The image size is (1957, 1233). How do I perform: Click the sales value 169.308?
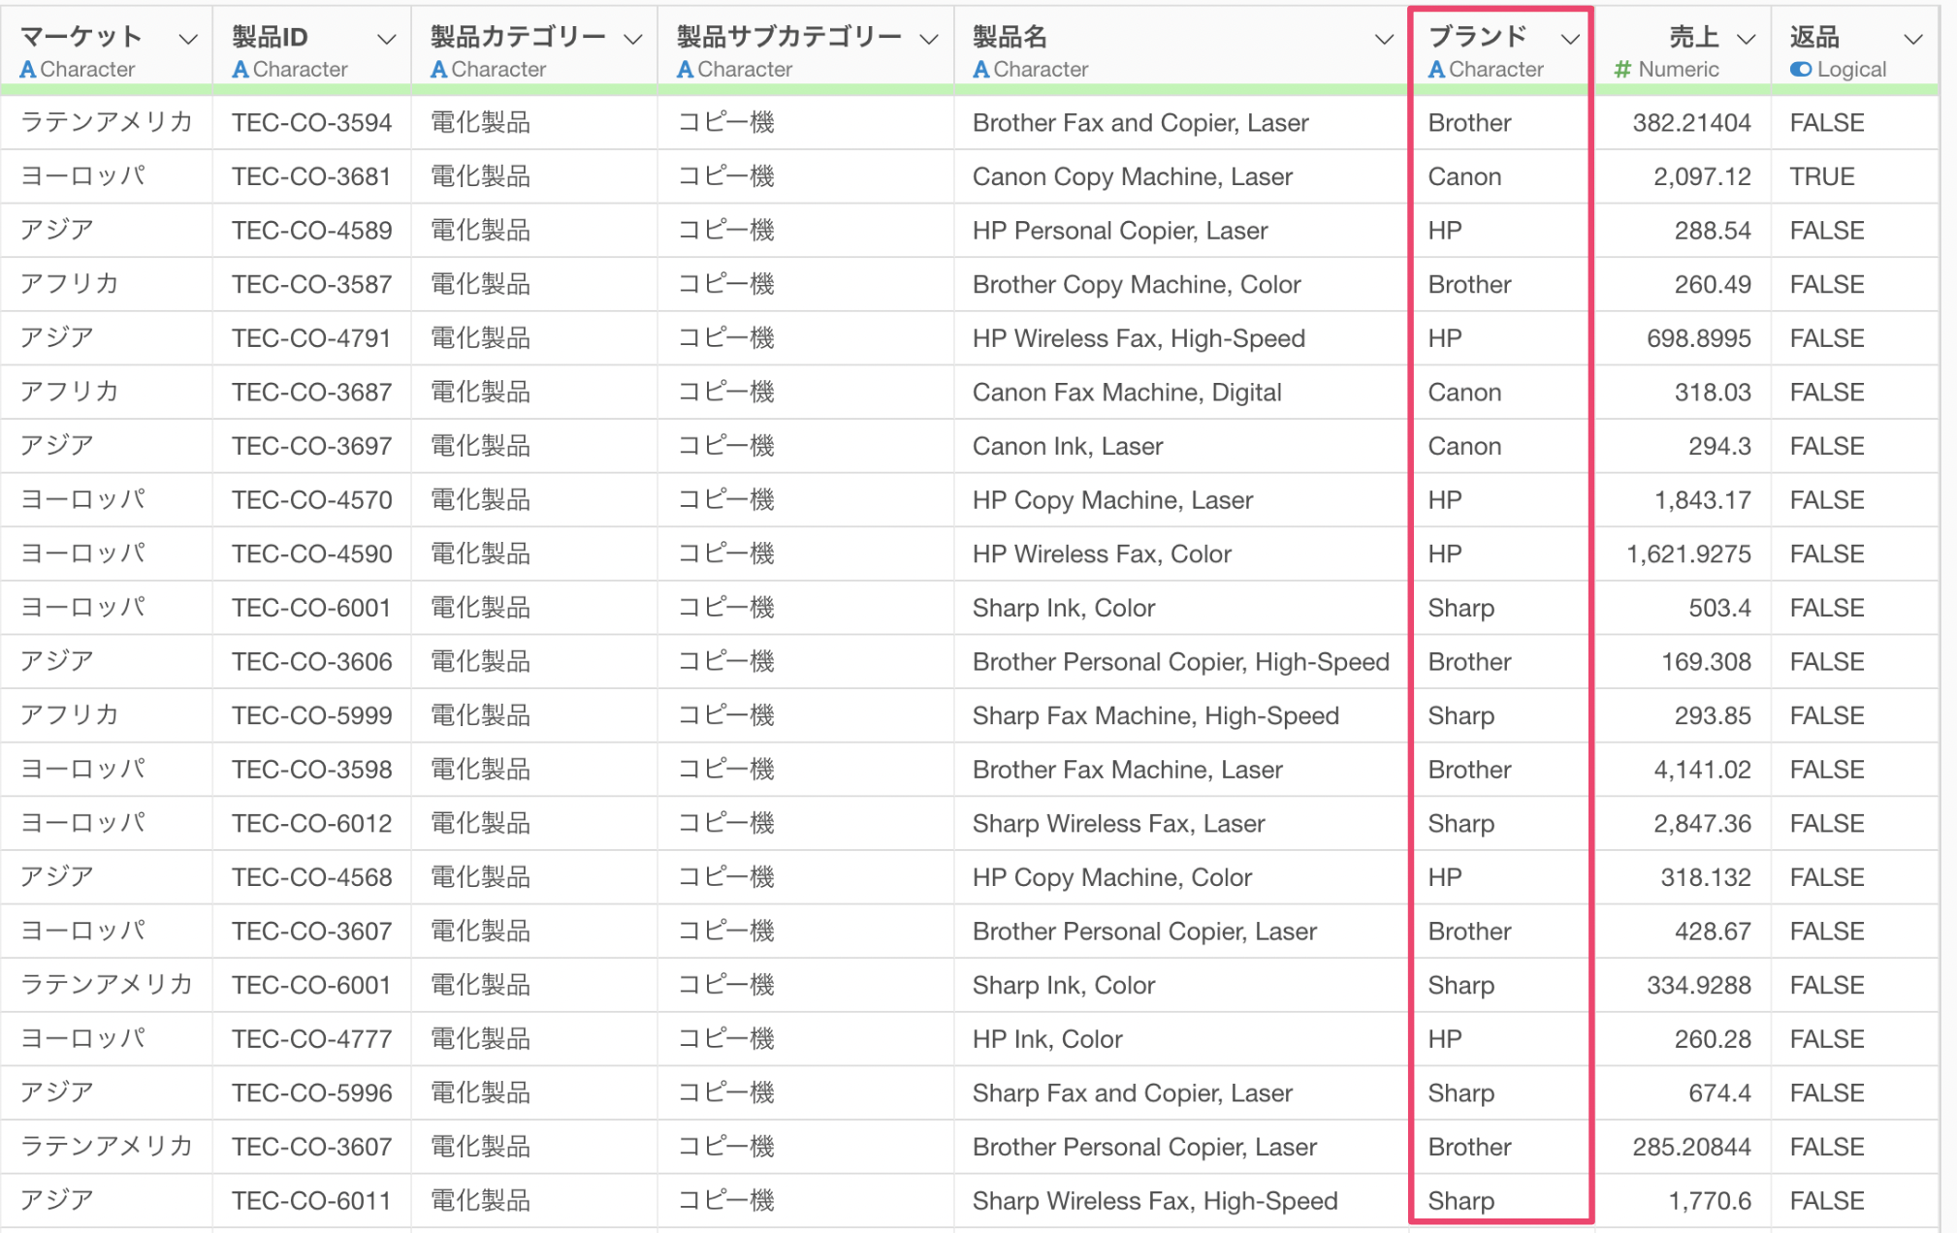click(x=1706, y=662)
